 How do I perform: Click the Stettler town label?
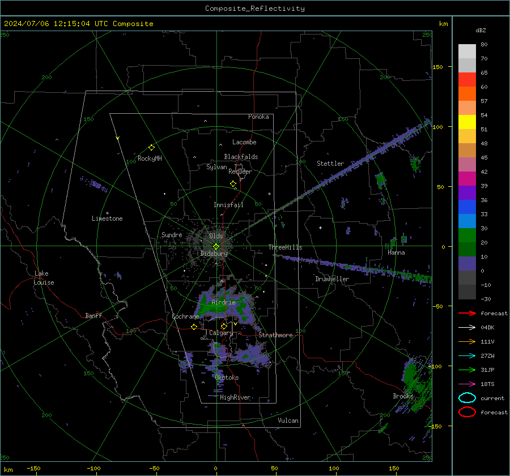330,164
